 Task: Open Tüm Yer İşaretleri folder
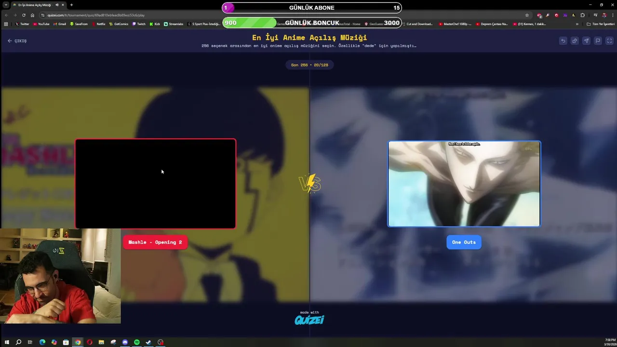601,24
